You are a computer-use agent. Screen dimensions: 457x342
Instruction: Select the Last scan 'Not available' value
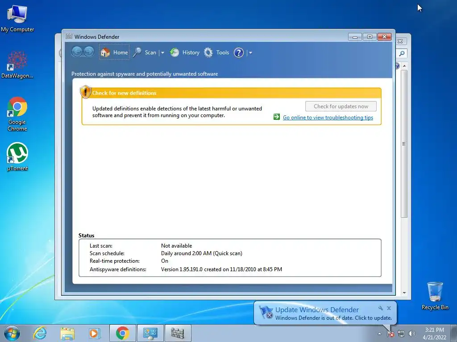177,246
